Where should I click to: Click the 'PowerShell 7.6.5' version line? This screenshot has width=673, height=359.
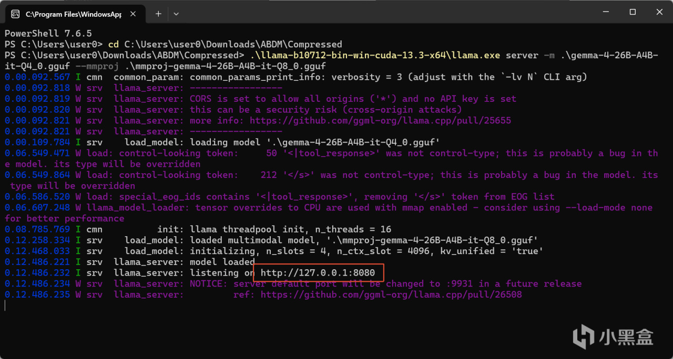tap(48, 34)
